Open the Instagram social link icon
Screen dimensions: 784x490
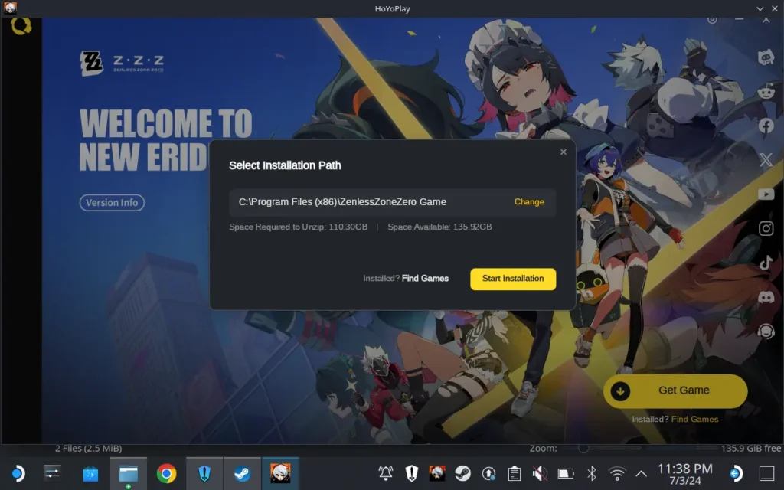pyautogui.click(x=766, y=228)
